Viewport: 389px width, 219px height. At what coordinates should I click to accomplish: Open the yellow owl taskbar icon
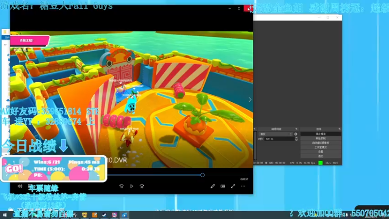pyautogui.click(x=85, y=215)
